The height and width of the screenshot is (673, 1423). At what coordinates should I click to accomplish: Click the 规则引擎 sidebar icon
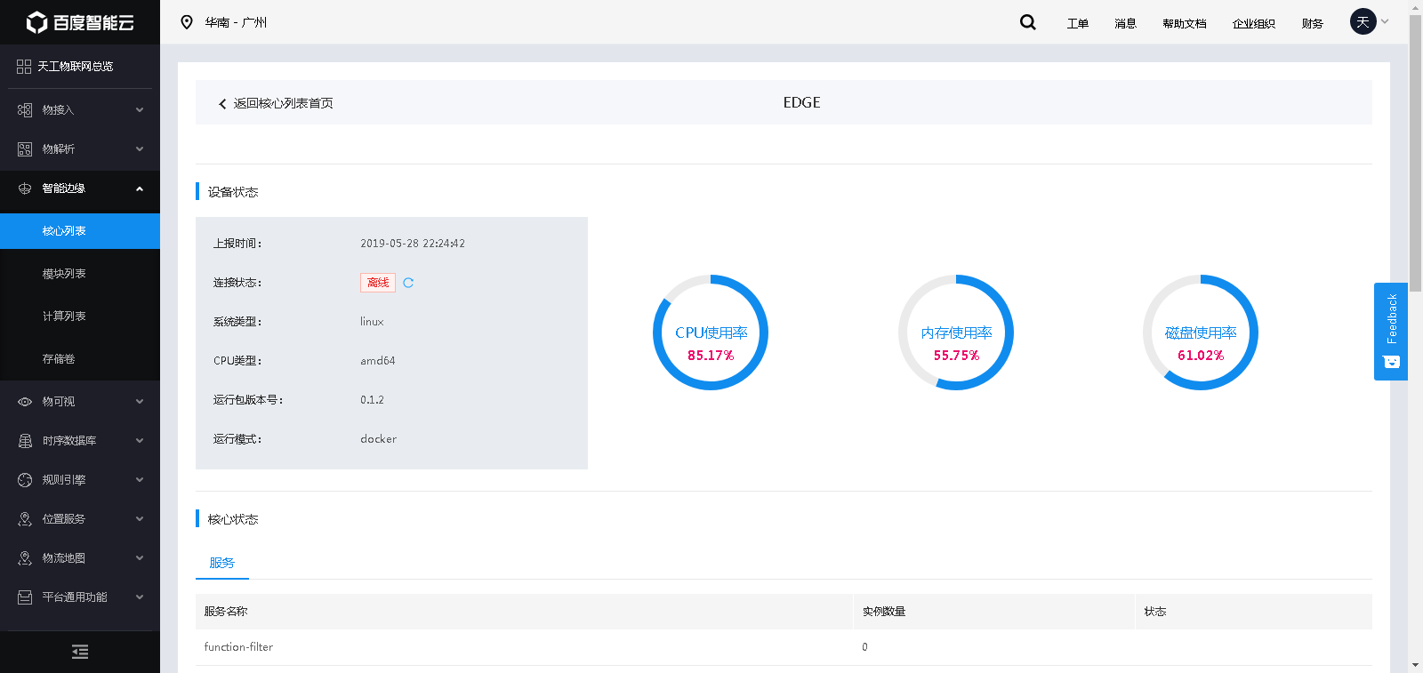25,480
